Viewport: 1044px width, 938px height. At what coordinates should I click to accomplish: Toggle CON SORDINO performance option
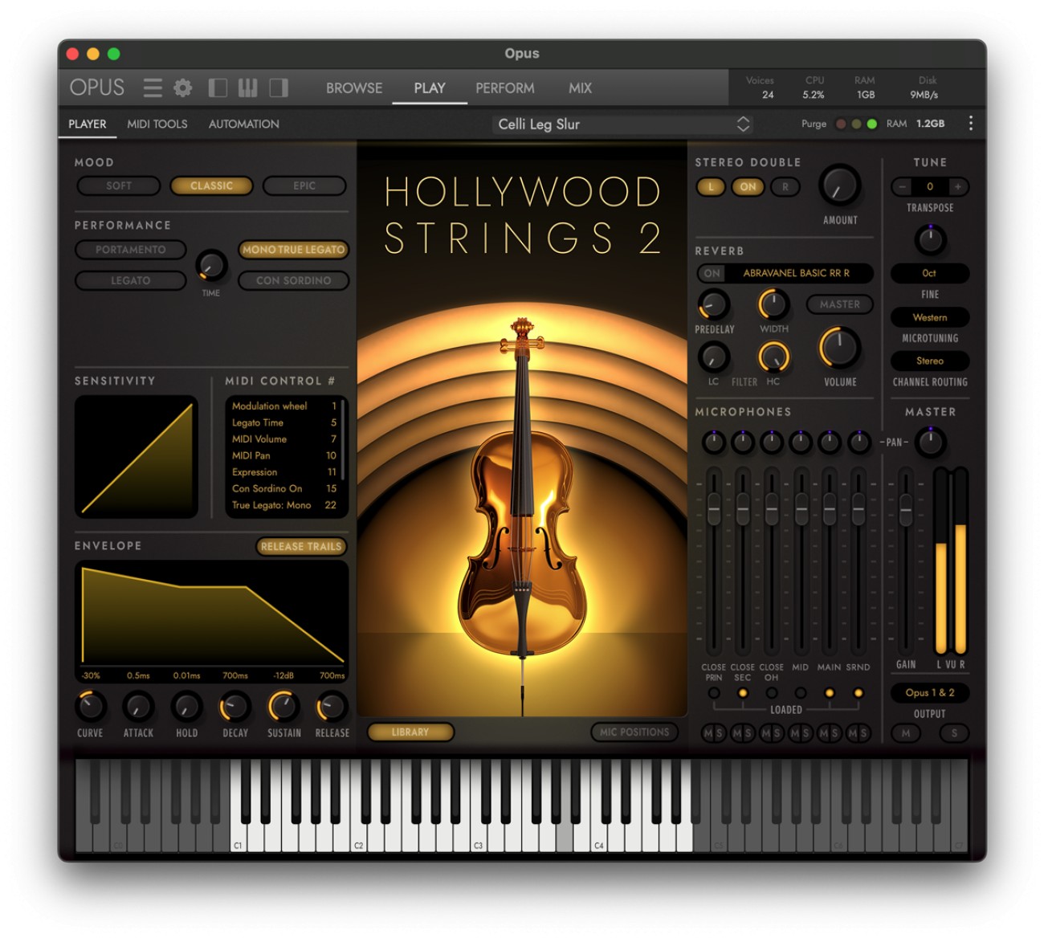click(294, 280)
